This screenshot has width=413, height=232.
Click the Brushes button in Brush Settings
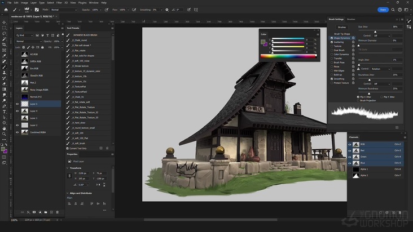(342, 28)
